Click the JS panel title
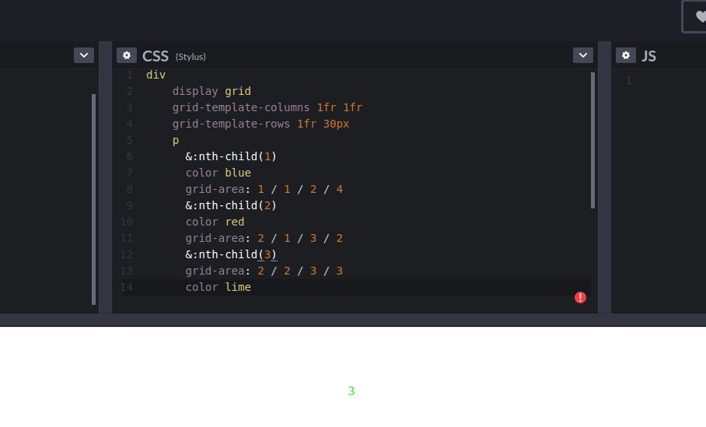 [648, 56]
